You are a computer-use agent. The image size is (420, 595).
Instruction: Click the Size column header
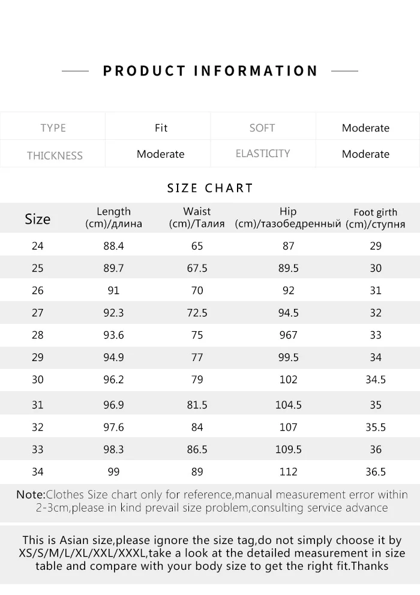[x=37, y=219]
